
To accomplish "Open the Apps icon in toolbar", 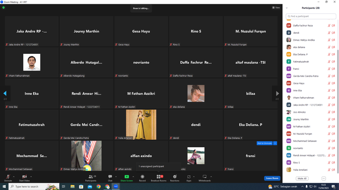I will tap(189, 177).
